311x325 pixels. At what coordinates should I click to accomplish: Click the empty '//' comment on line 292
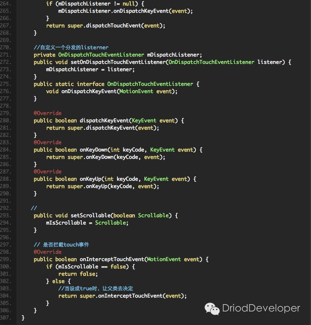point(34,208)
